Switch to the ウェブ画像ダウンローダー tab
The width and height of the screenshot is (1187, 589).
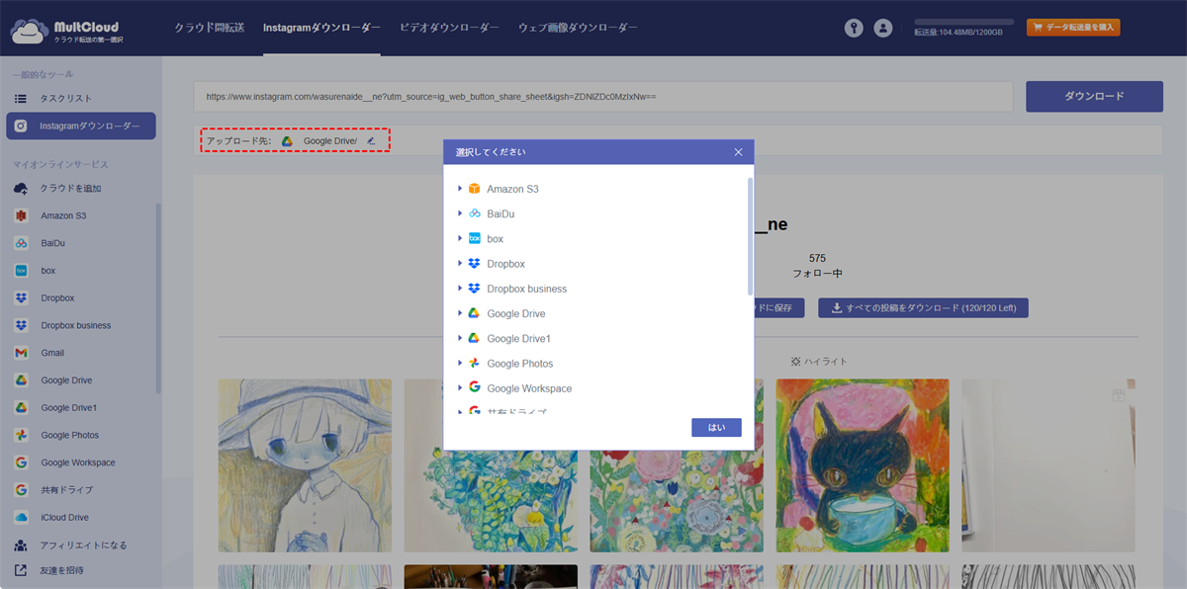click(x=578, y=28)
